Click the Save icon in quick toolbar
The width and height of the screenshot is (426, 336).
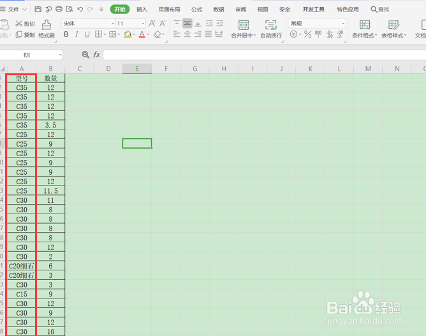(x=38, y=9)
